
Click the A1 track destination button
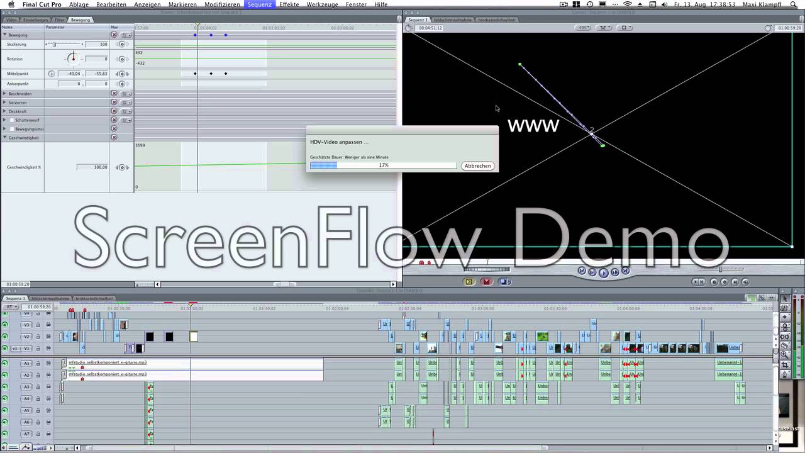point(26,363)
